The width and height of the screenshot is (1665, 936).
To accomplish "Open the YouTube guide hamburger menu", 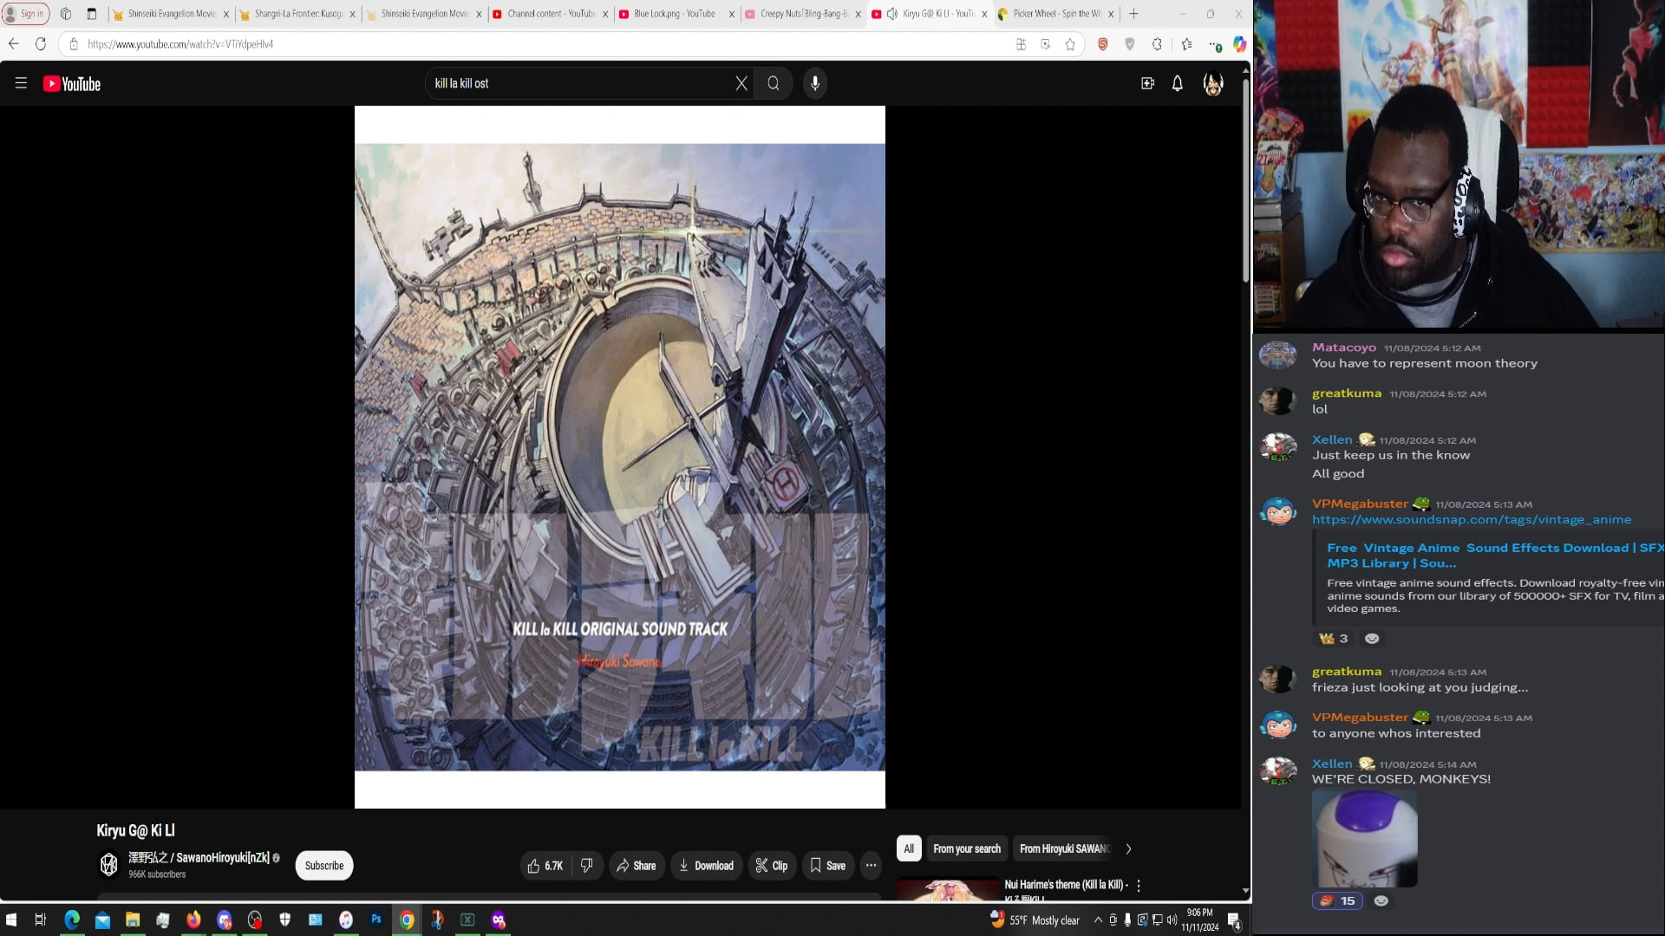I will [21, 83].
